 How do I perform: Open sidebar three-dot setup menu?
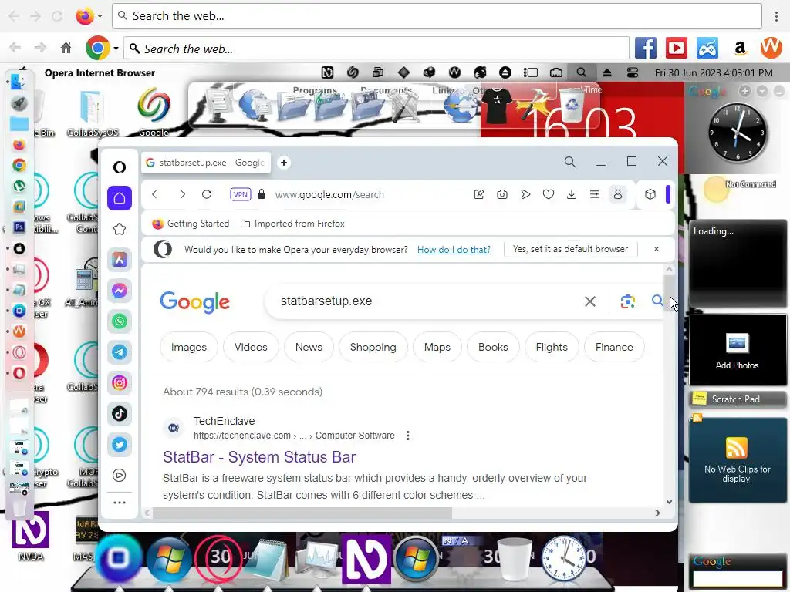(120, 503)
